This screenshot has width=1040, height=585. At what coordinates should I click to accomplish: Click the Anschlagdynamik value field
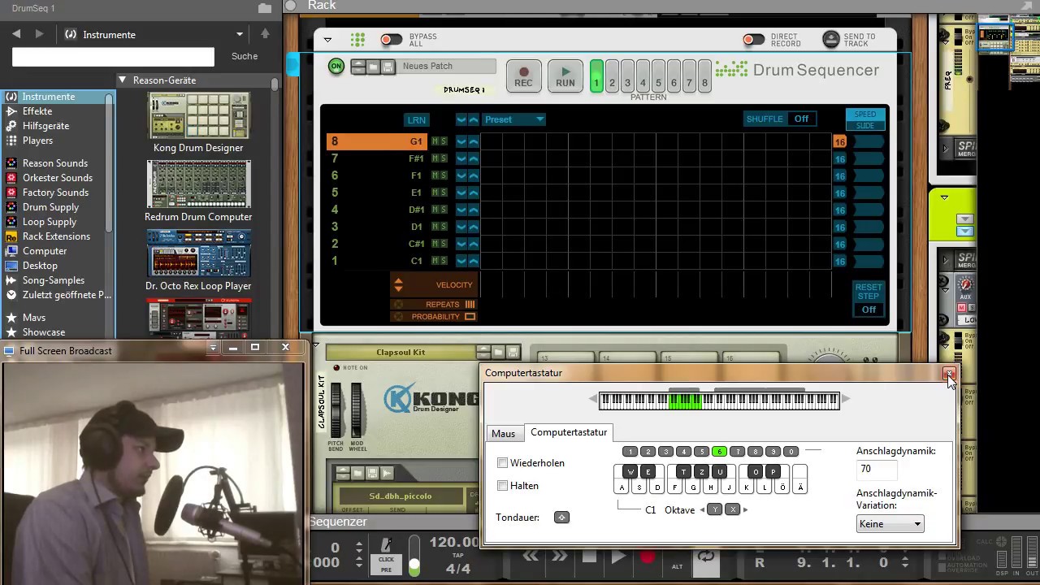pyautogui.click(x=877, y=470)
